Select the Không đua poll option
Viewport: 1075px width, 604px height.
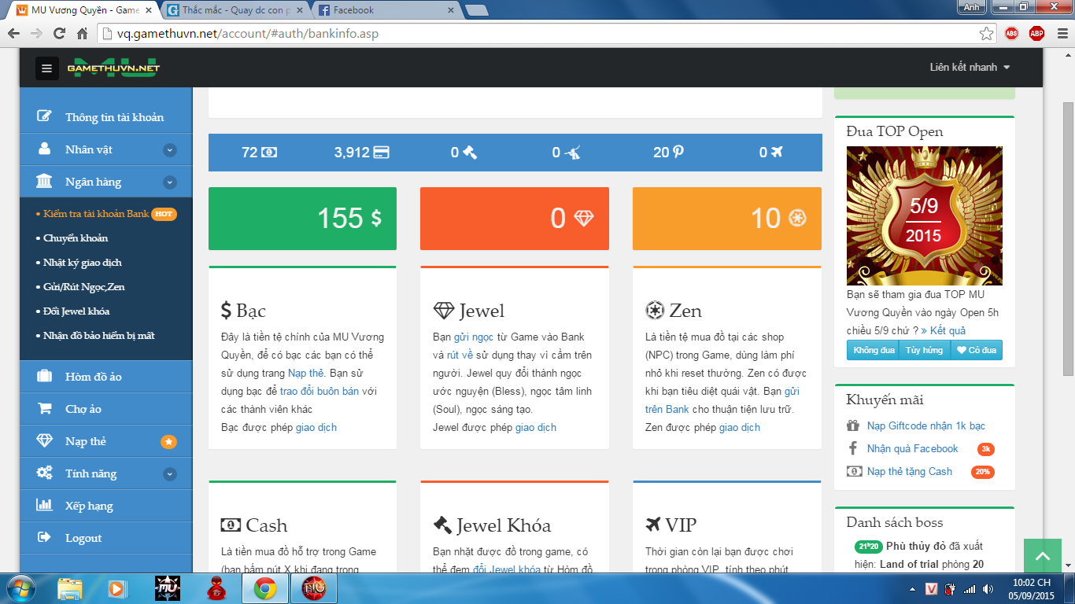click(x=874, y=350)
